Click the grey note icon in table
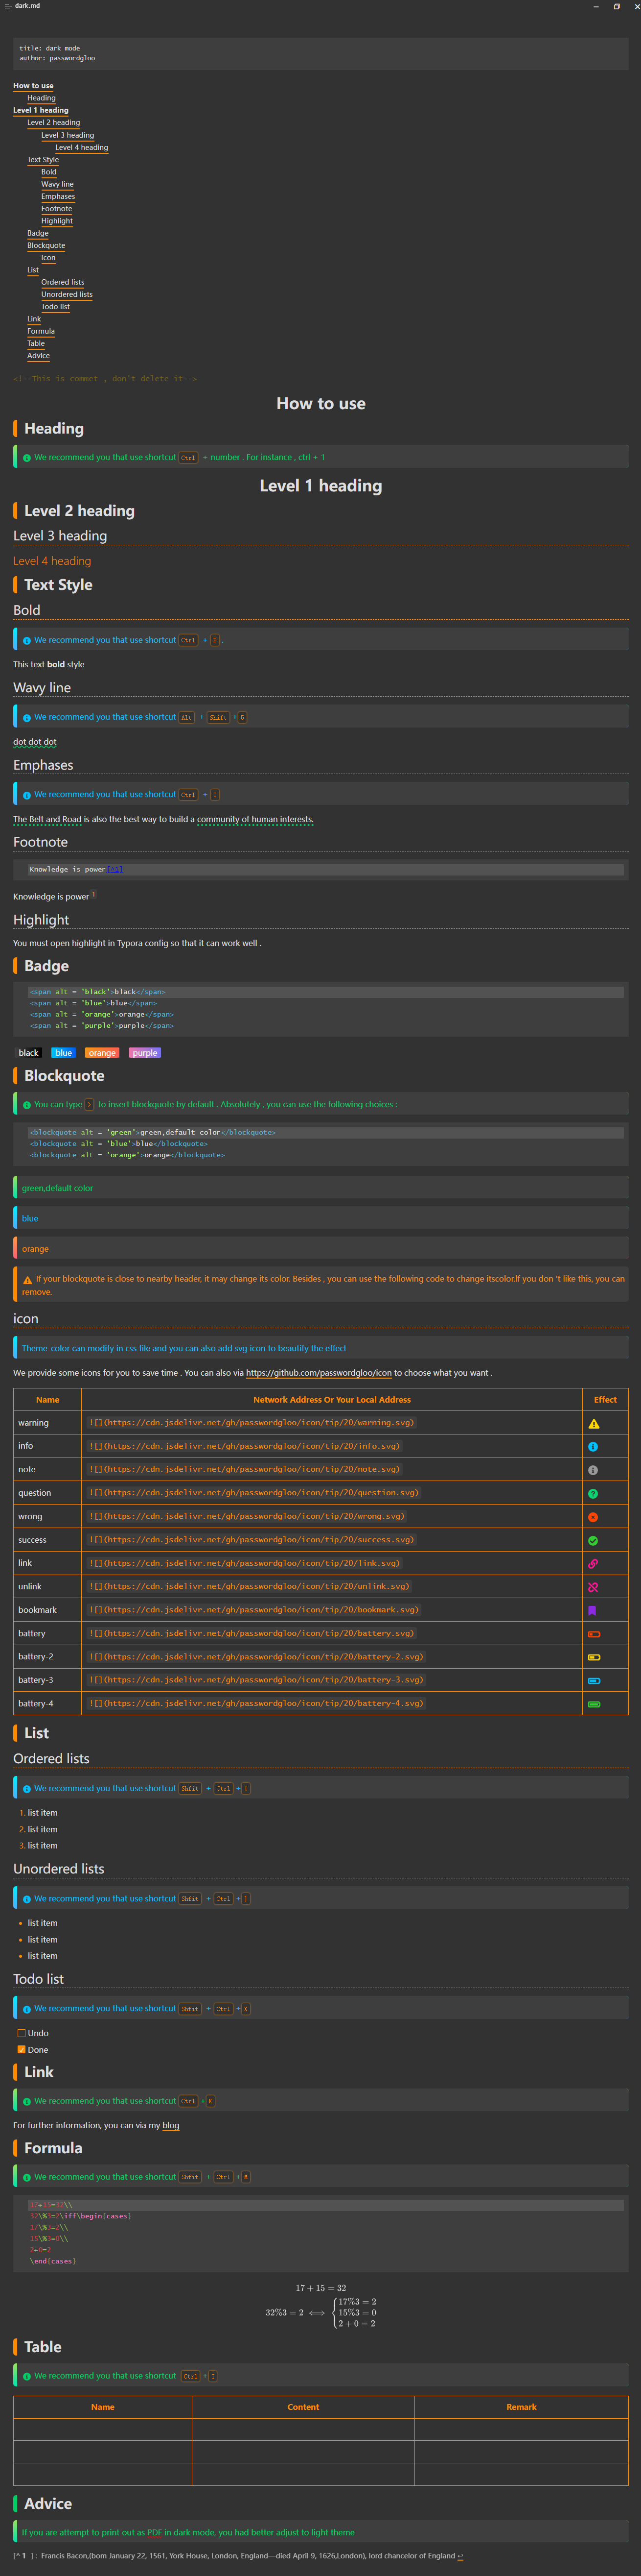 click(x=593, y=1470)
